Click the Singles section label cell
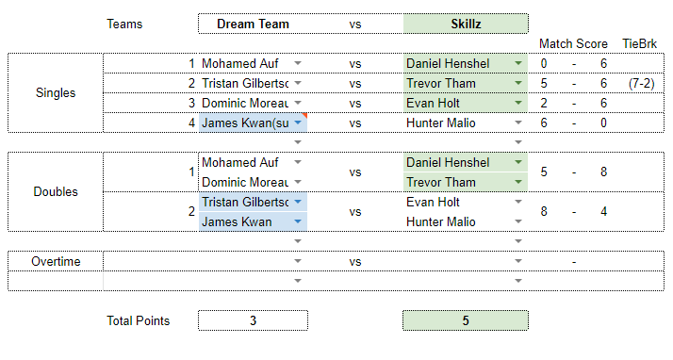Screen dimensions: 673x360 (56, 92)
